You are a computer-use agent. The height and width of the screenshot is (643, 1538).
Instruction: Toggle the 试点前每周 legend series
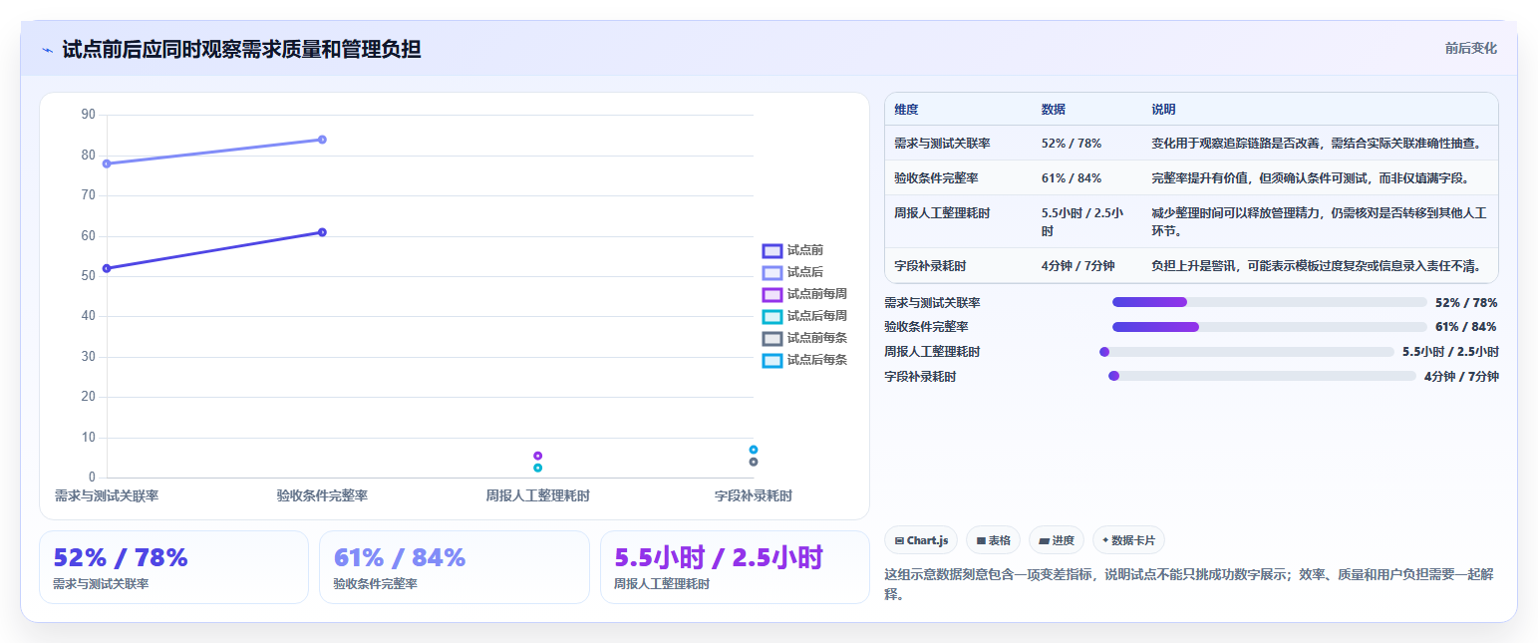pyautogui.click(x=805, y=294)
